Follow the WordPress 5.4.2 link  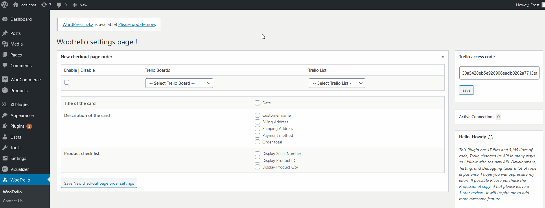(78, 24)
